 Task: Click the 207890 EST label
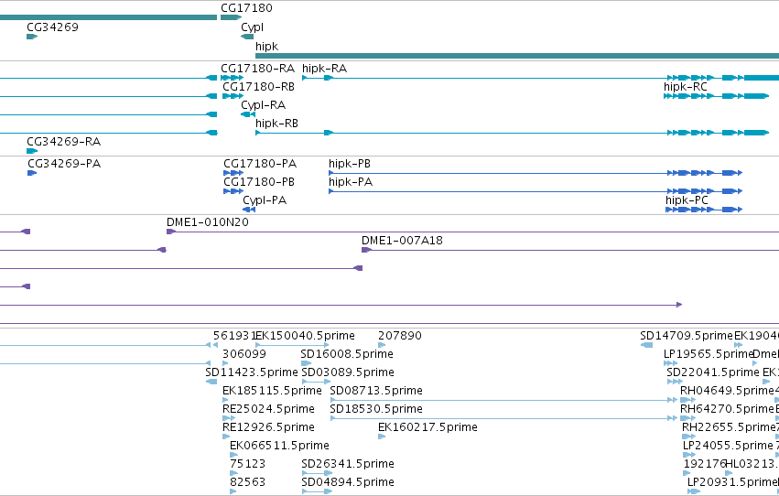coord(399,336)
